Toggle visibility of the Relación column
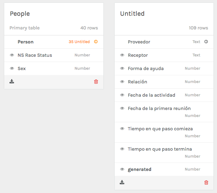Screen dimensions: 217x193 (x=122, y=82)
